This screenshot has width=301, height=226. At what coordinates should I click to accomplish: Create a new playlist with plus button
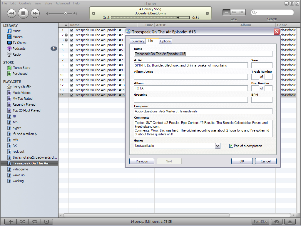coord(11,222)
